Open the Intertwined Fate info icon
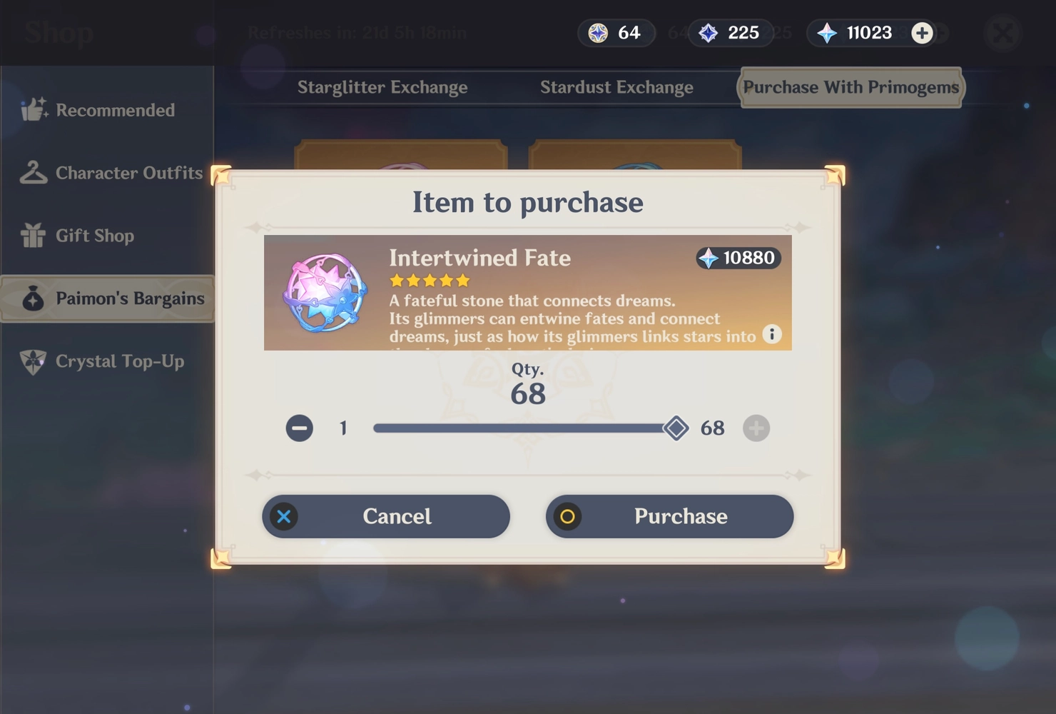 coord(772,334)
